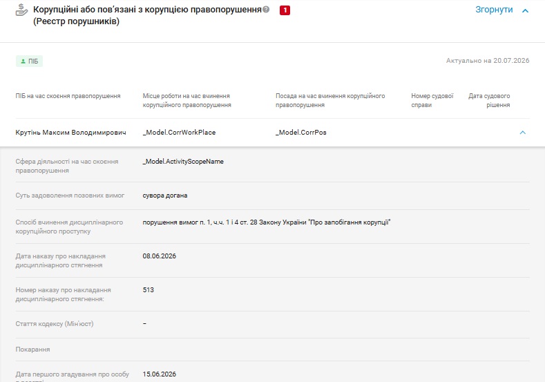
Task: Click the _Model.CorrPos cell
Action: pos(301,133)
